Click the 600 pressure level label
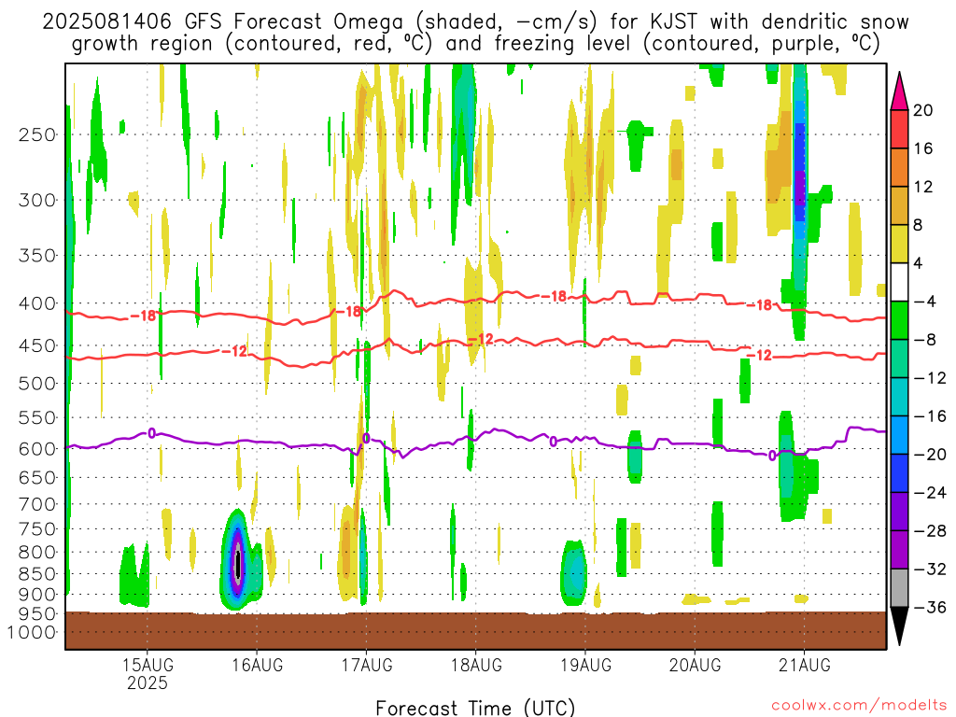Image resolution: width=956 pixels, height=717 pixels. click(x=37, y=449)
